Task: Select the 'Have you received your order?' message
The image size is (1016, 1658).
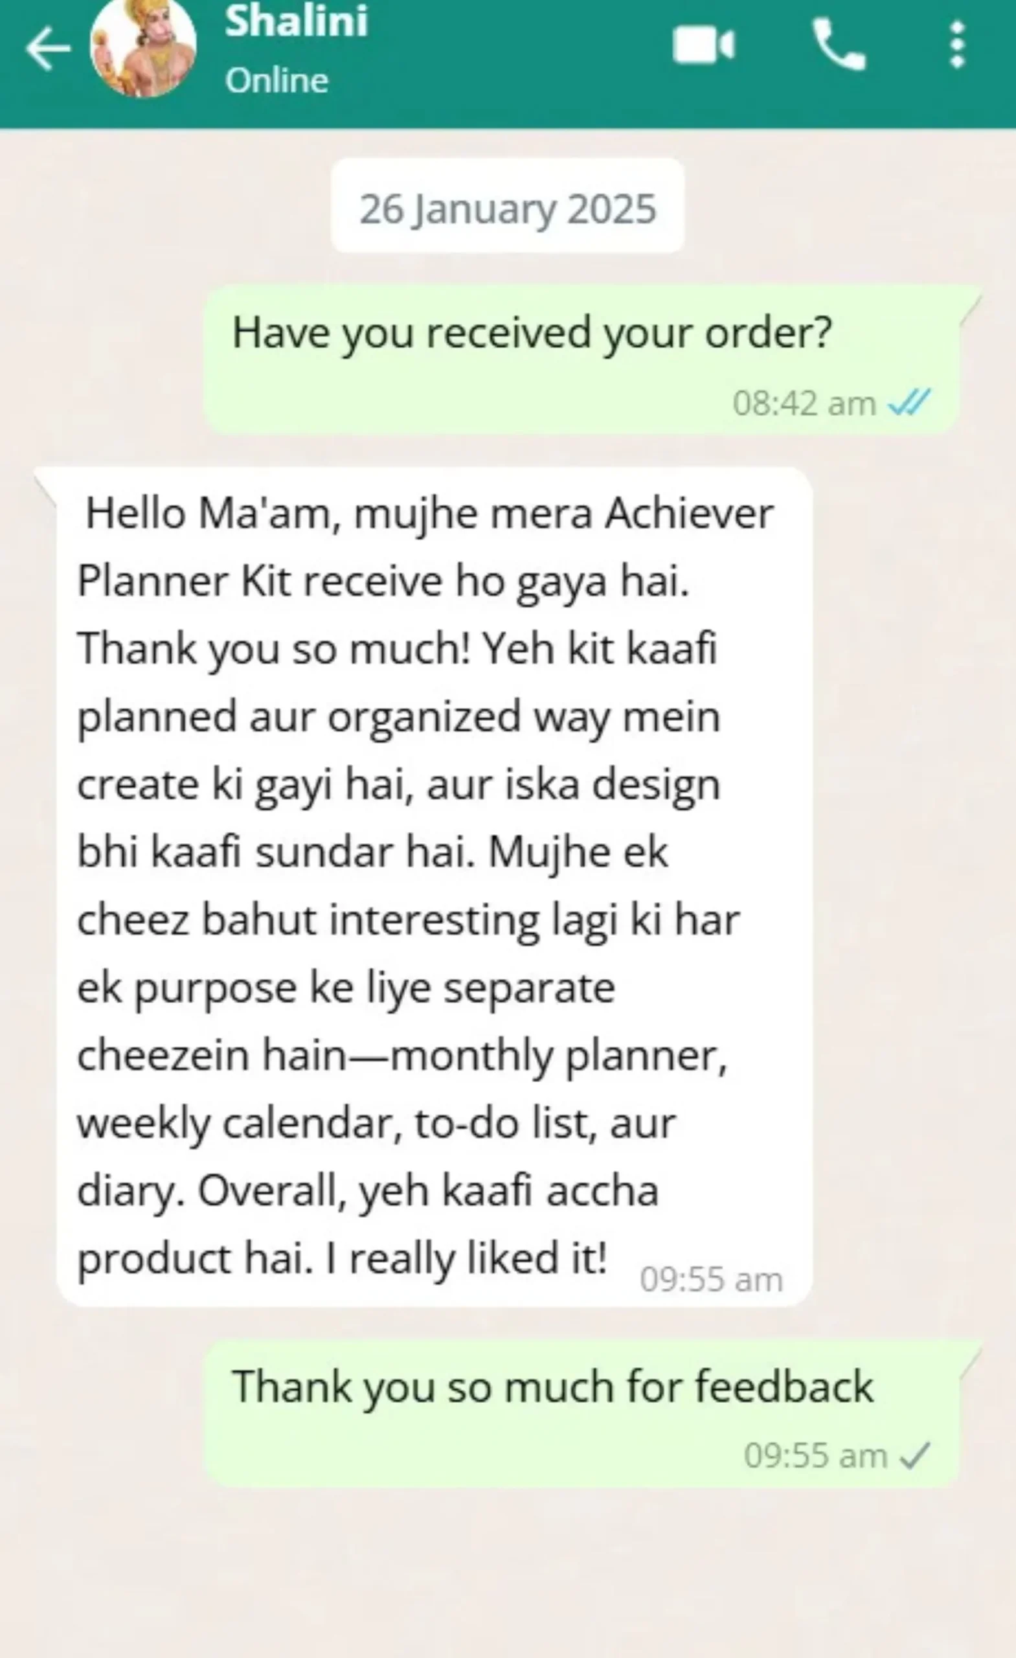Action: pos(581,359)
